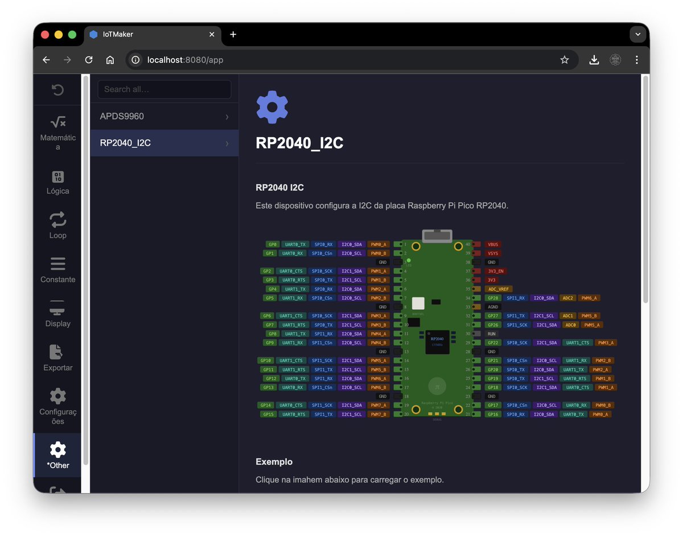Viewport: 683px width, 537px height.
Task: Open the Configurações category
Action: tap(57, 407)
